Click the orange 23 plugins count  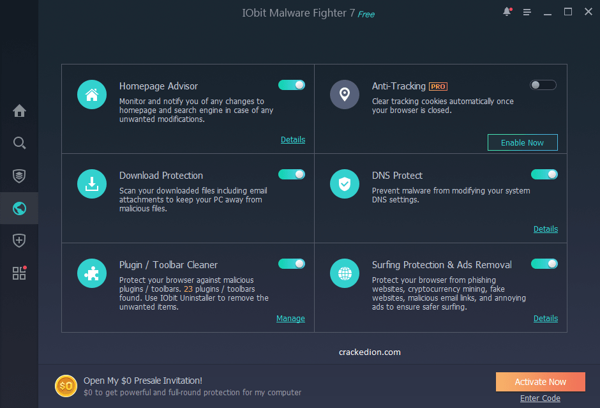[188, 289]
